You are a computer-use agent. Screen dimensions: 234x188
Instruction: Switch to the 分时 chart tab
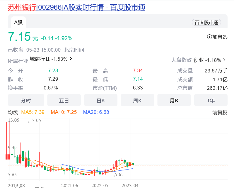click(26, 100)
